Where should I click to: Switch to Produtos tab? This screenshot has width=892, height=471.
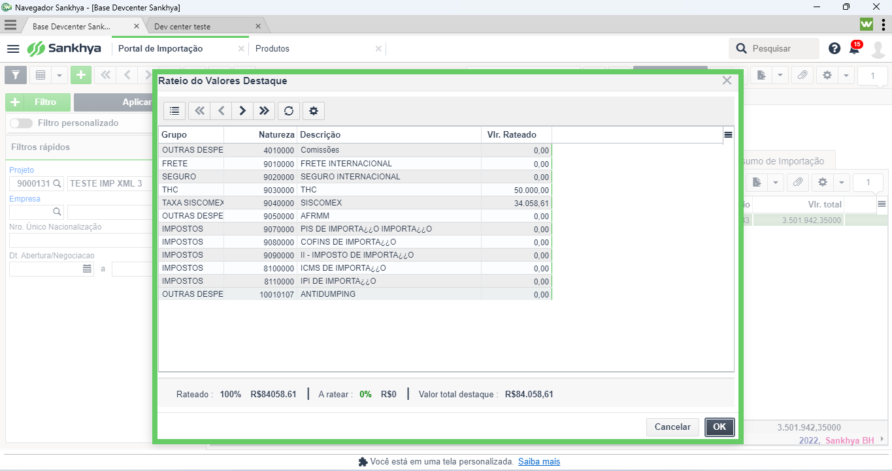pos(273,49)
